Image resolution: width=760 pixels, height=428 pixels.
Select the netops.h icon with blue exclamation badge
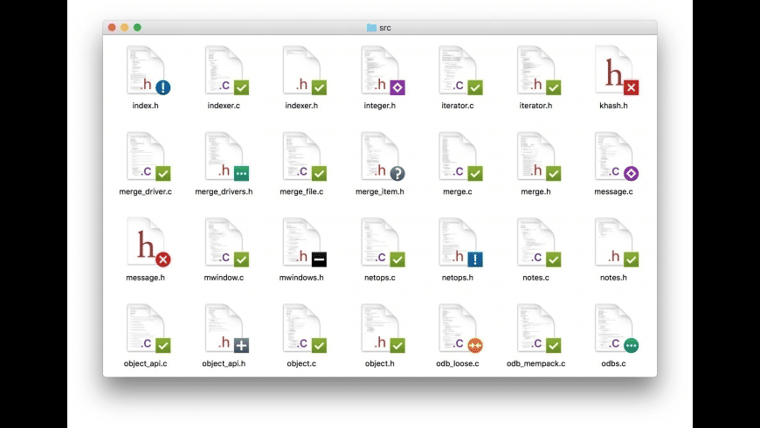tap(459, 242)
